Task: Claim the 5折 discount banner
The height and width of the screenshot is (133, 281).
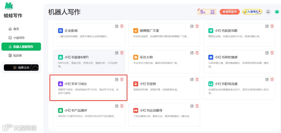Action: [x=207, y=12]
